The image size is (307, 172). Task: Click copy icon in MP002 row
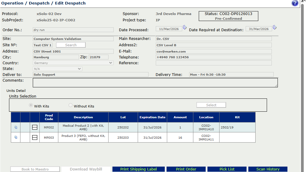pyautogui.click(x=16, y=128)
